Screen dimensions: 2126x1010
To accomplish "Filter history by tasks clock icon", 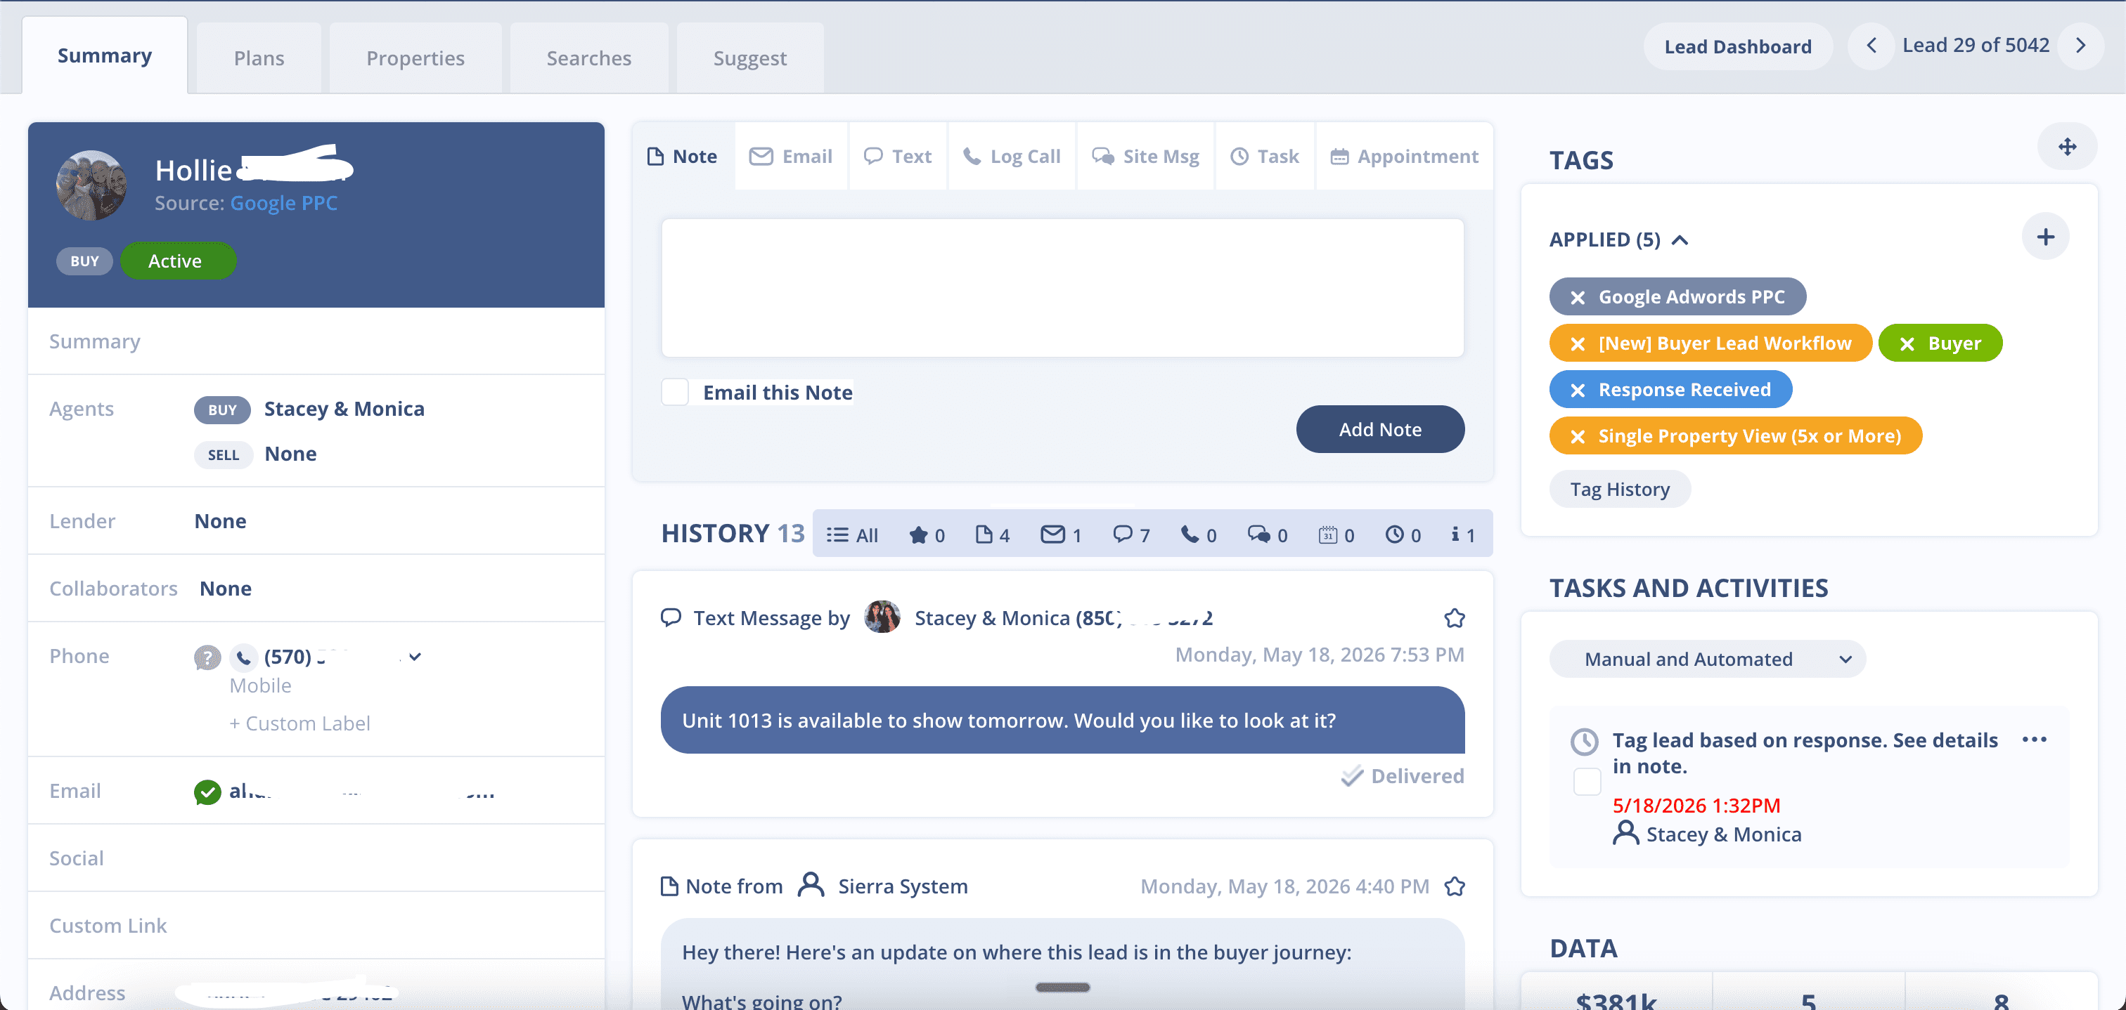I will tap(1403, 534).
